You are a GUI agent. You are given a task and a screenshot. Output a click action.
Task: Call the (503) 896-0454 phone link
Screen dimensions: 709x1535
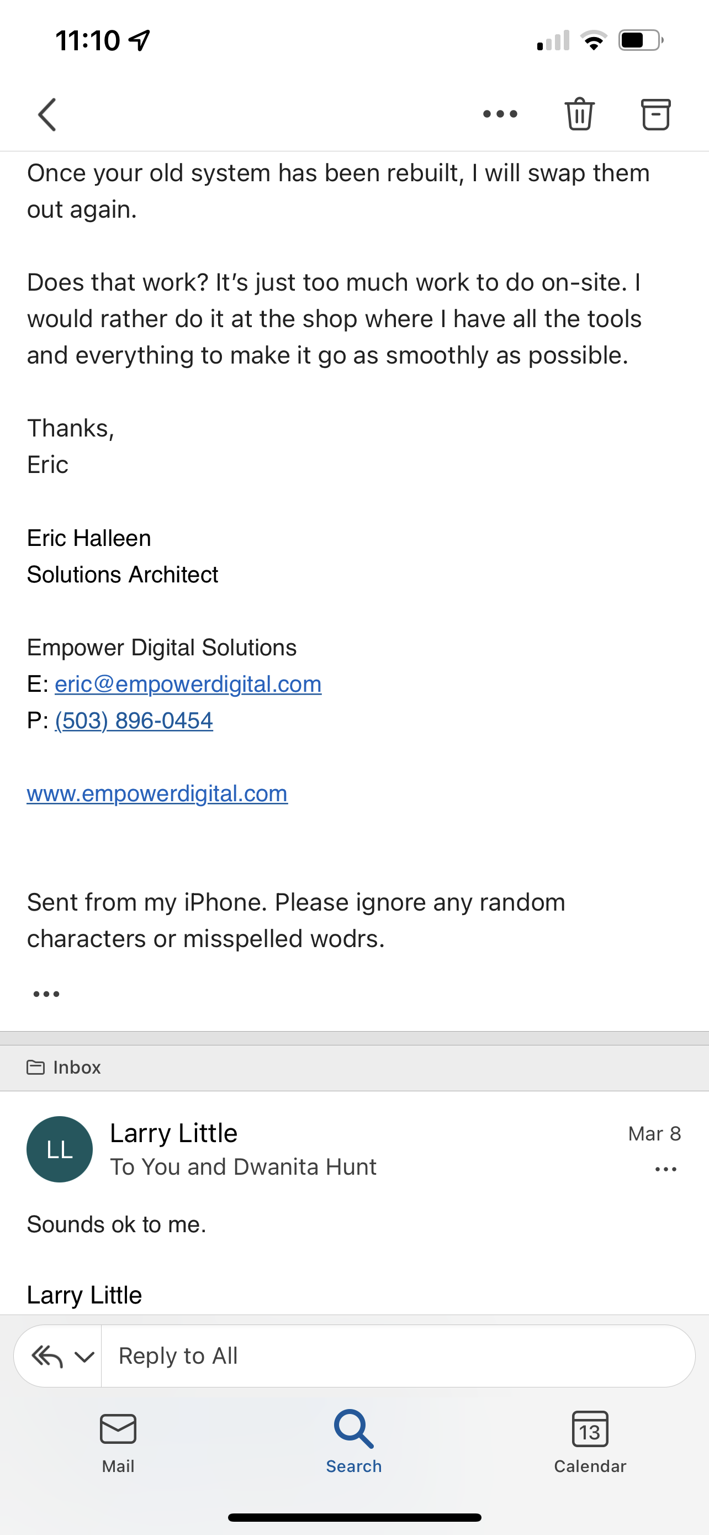tap(134, 721)
